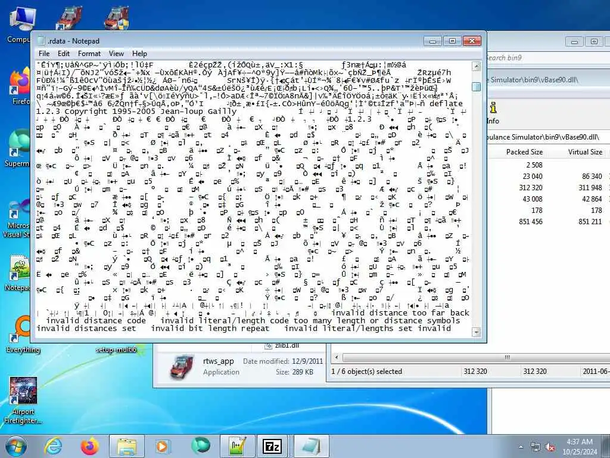
Task: Click the ambulance icon with shield overlay
Action: pyautogui.click(x=116, y=18)
